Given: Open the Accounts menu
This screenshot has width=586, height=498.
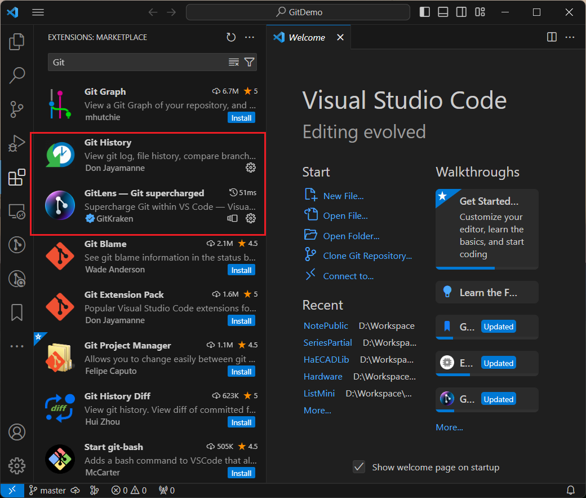Looking at the screenshot, I should tap(17, 432).
